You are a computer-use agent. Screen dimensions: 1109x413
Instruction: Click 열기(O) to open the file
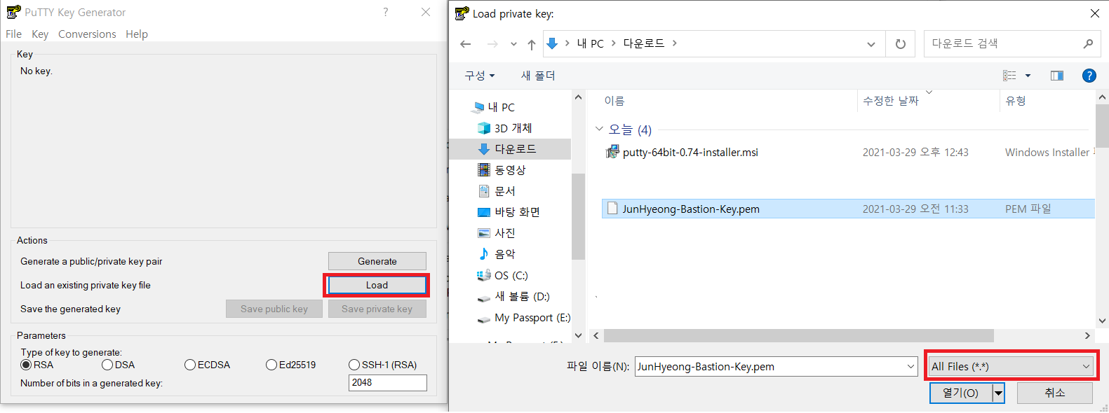click(x=960, y=393)
